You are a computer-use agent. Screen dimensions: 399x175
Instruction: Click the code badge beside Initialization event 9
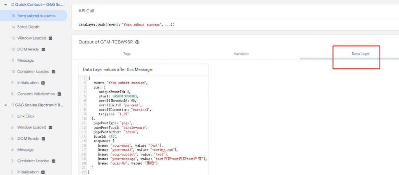43,83
